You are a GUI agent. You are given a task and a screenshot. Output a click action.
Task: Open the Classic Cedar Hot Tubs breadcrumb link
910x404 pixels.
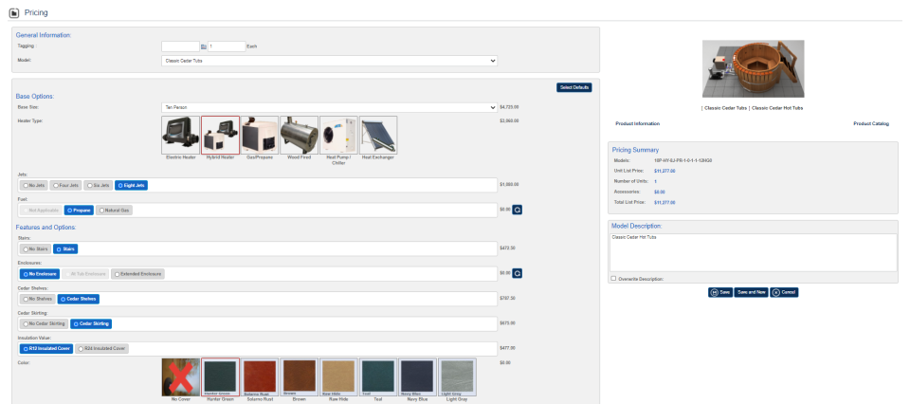coord(777,108)
